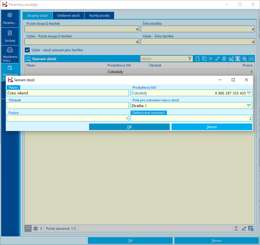Viewport: 260px width, 245px height.
Task: Confirm the Seznam zboží dialog with OK
Action: (x=129, y=127)
